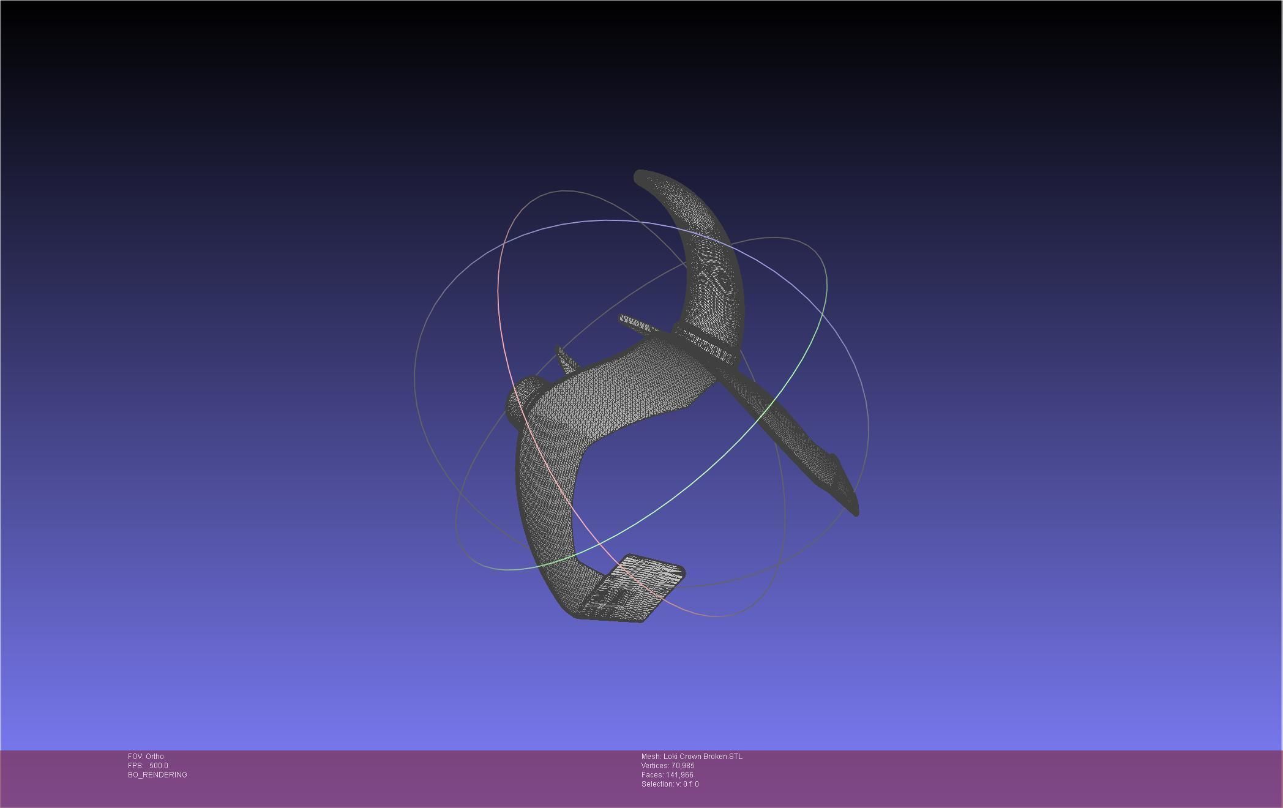Click the 'FPS: 500.0' readout
The width and height of the screenshot is (1283, 808).
point(148,766)
